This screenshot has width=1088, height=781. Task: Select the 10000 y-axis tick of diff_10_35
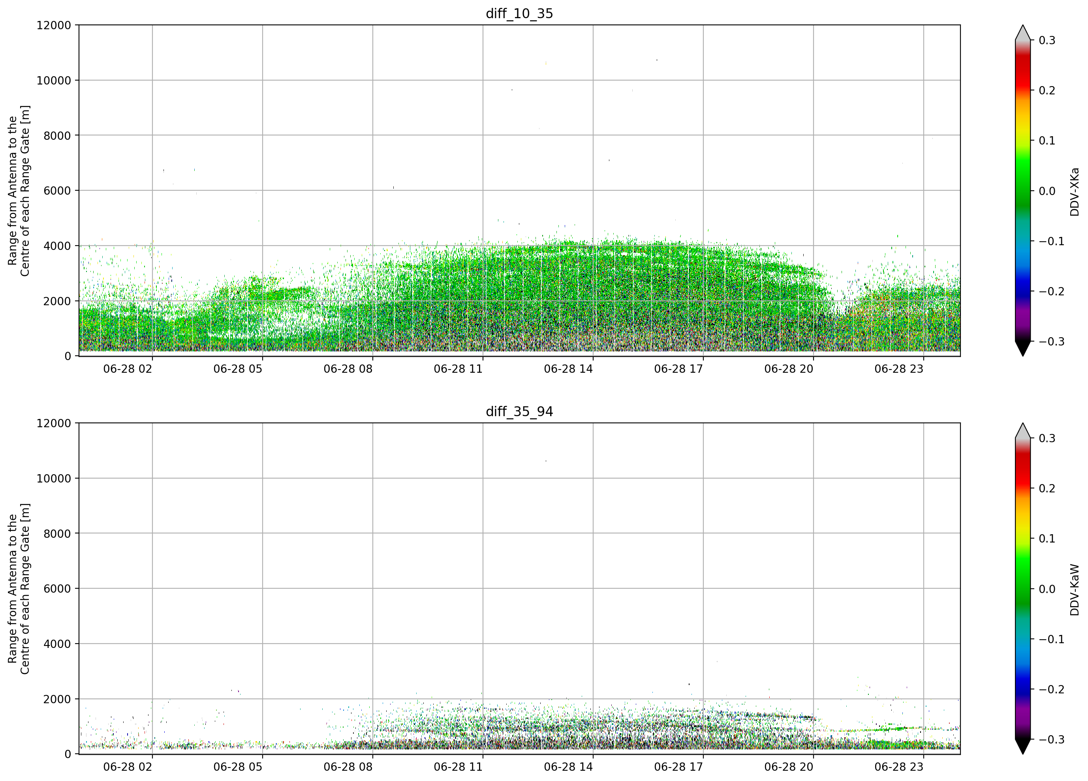(54, 81)
